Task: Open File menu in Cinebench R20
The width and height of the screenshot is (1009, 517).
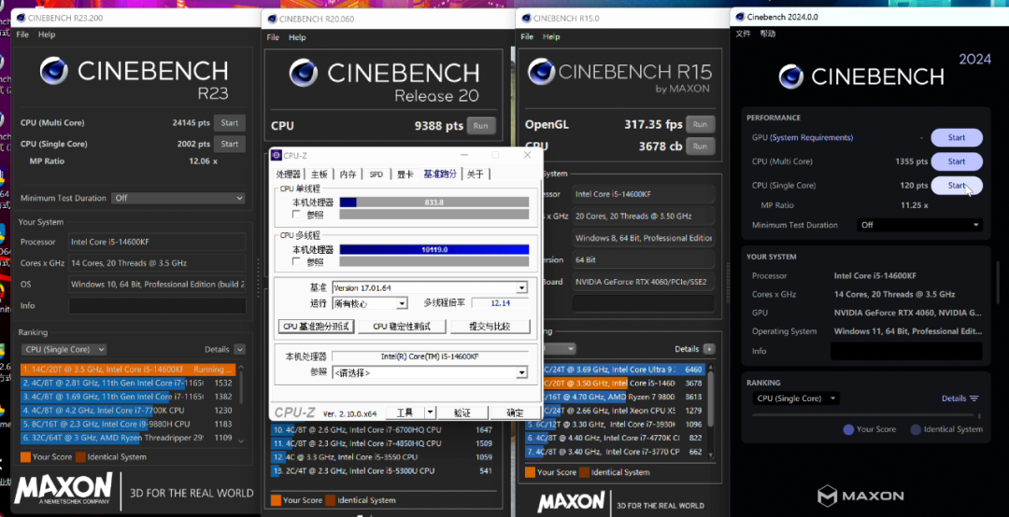Action: (x=273, y=37)
